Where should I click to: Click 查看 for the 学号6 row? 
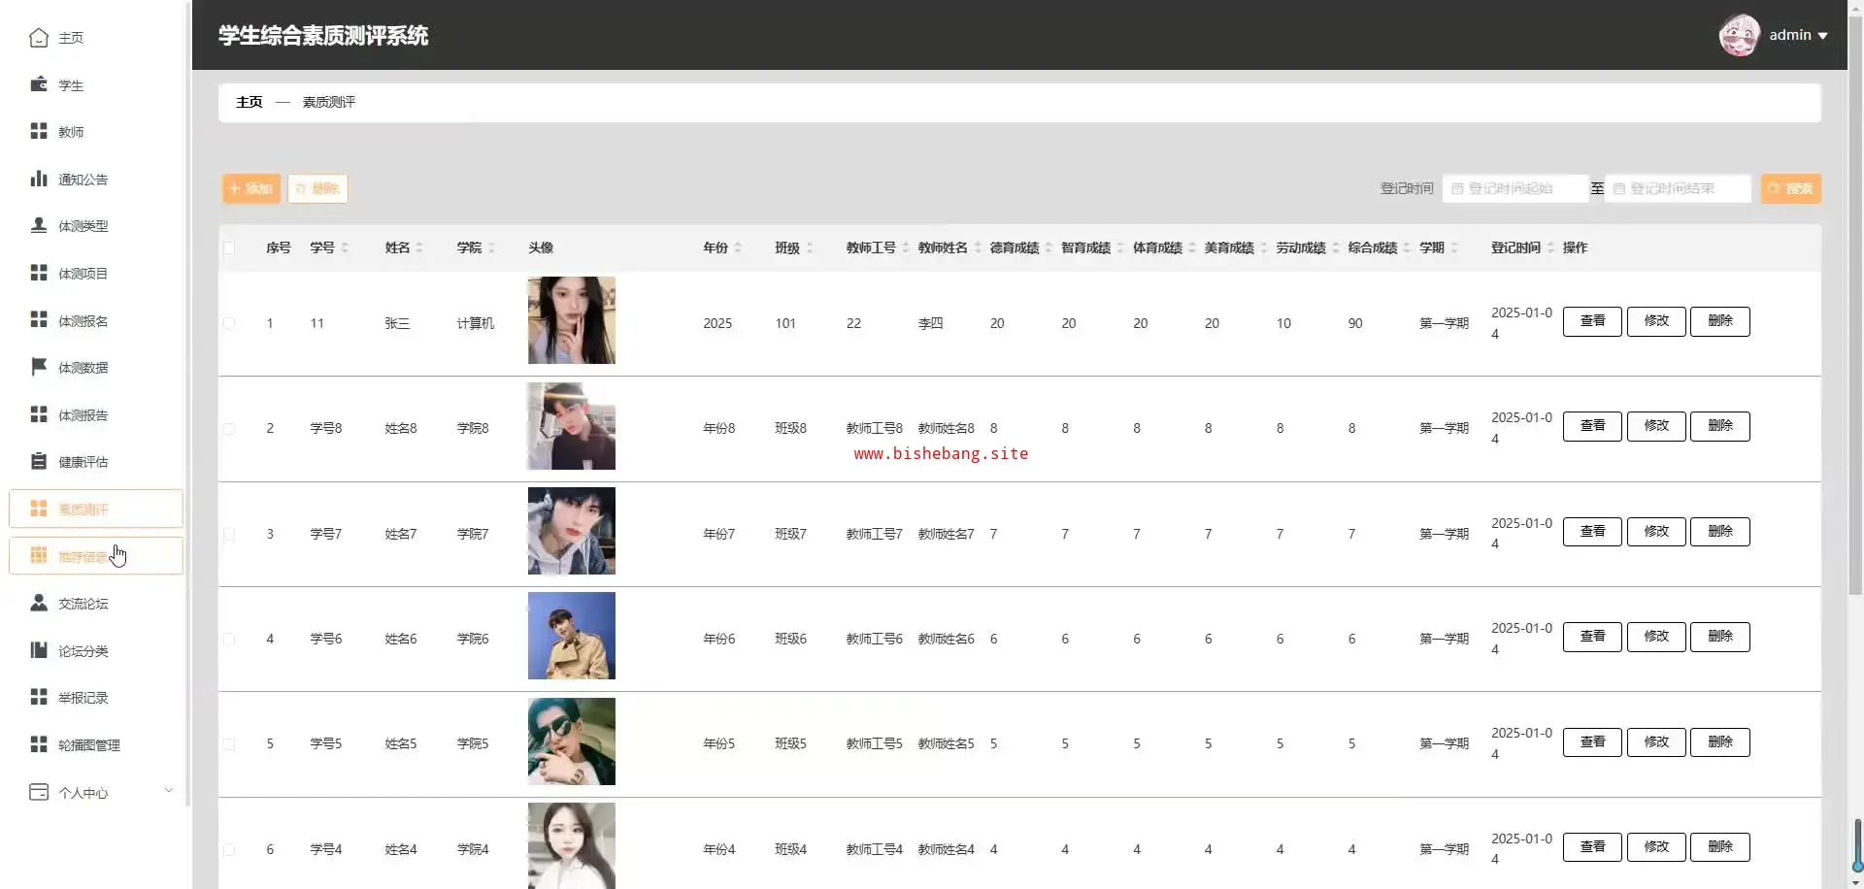click(1592, 637)
